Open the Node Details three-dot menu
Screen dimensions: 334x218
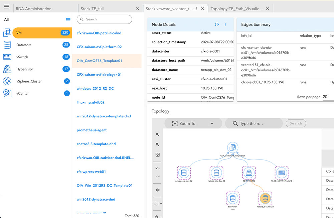click(225, 24)
